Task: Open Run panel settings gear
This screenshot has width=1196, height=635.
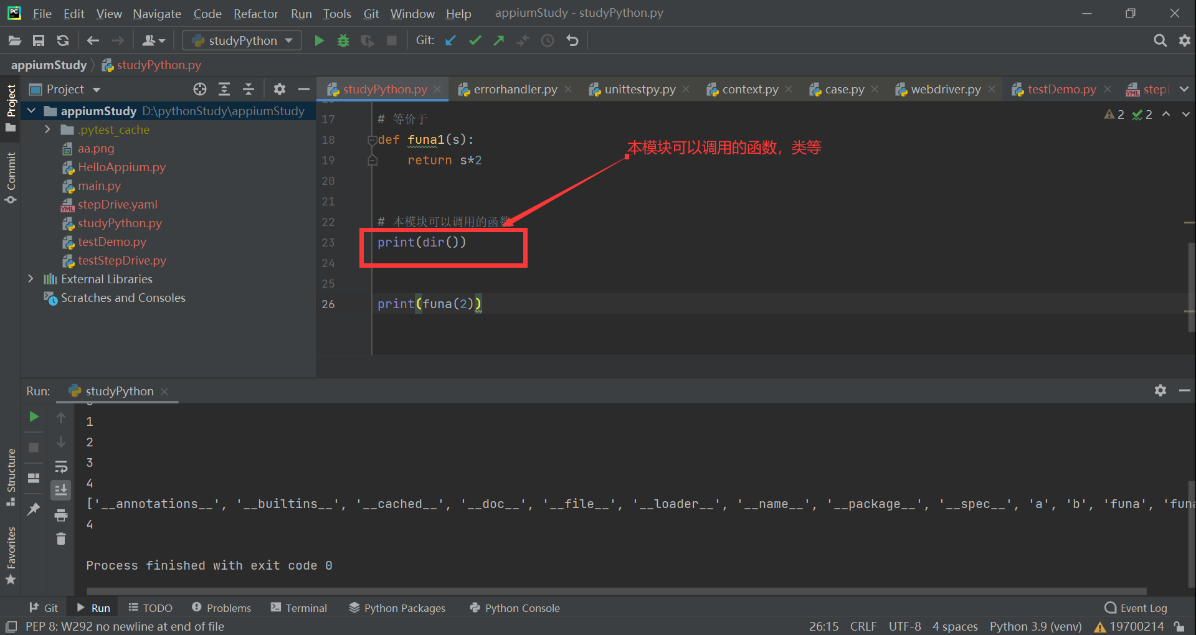Action: tap(1160, 390)
